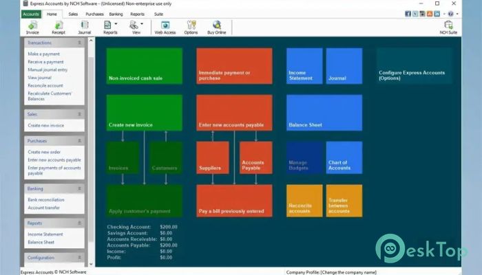Open the Accounts menu tab
The height and width of the screenshot is (275, 482).
click(31, 14)
